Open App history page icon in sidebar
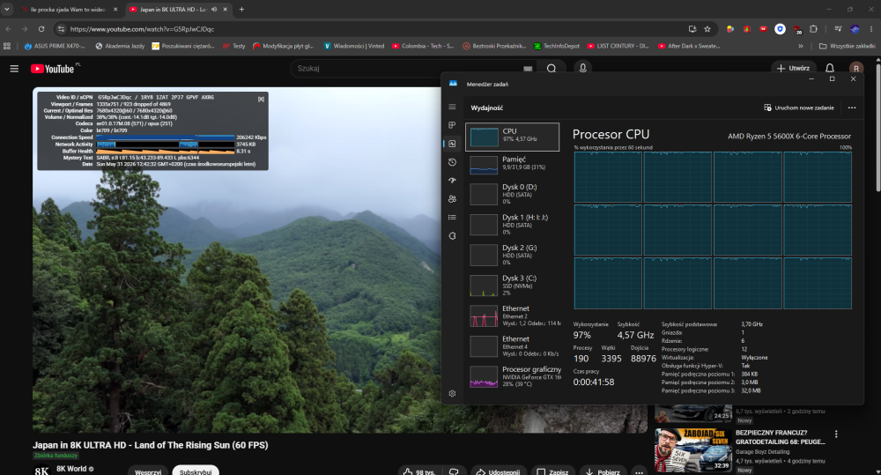Viewport: 881px width, 475px height. (452, 162)
